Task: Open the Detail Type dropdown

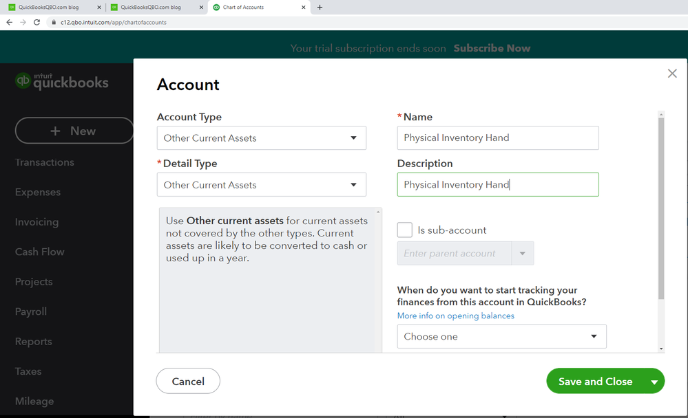Action: pyautogui.click(x=262, y=184)
